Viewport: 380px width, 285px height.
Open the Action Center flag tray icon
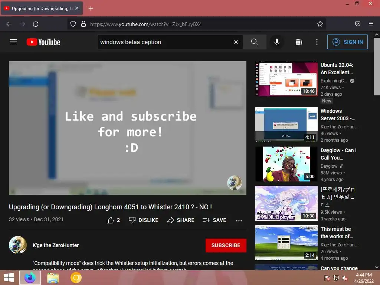(327, 278)
